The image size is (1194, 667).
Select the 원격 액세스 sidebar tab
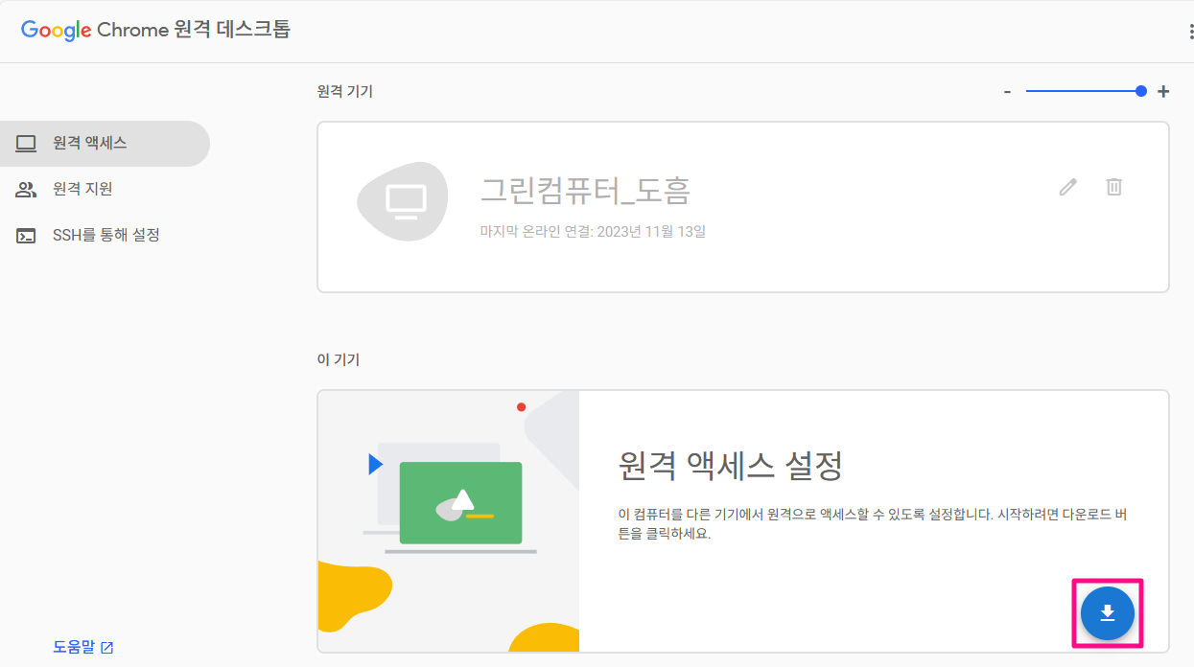[x=104, y=144]
